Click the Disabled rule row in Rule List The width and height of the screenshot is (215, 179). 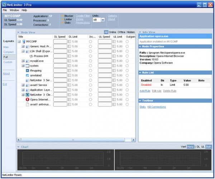(x=175, y=85)
